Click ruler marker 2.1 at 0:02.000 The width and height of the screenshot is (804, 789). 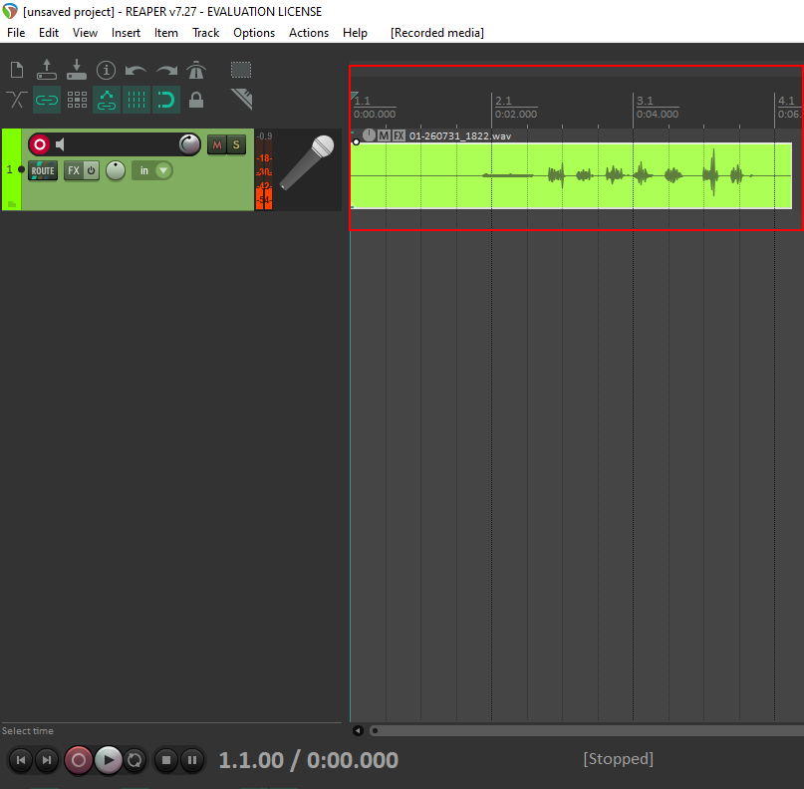pos(516,108)
